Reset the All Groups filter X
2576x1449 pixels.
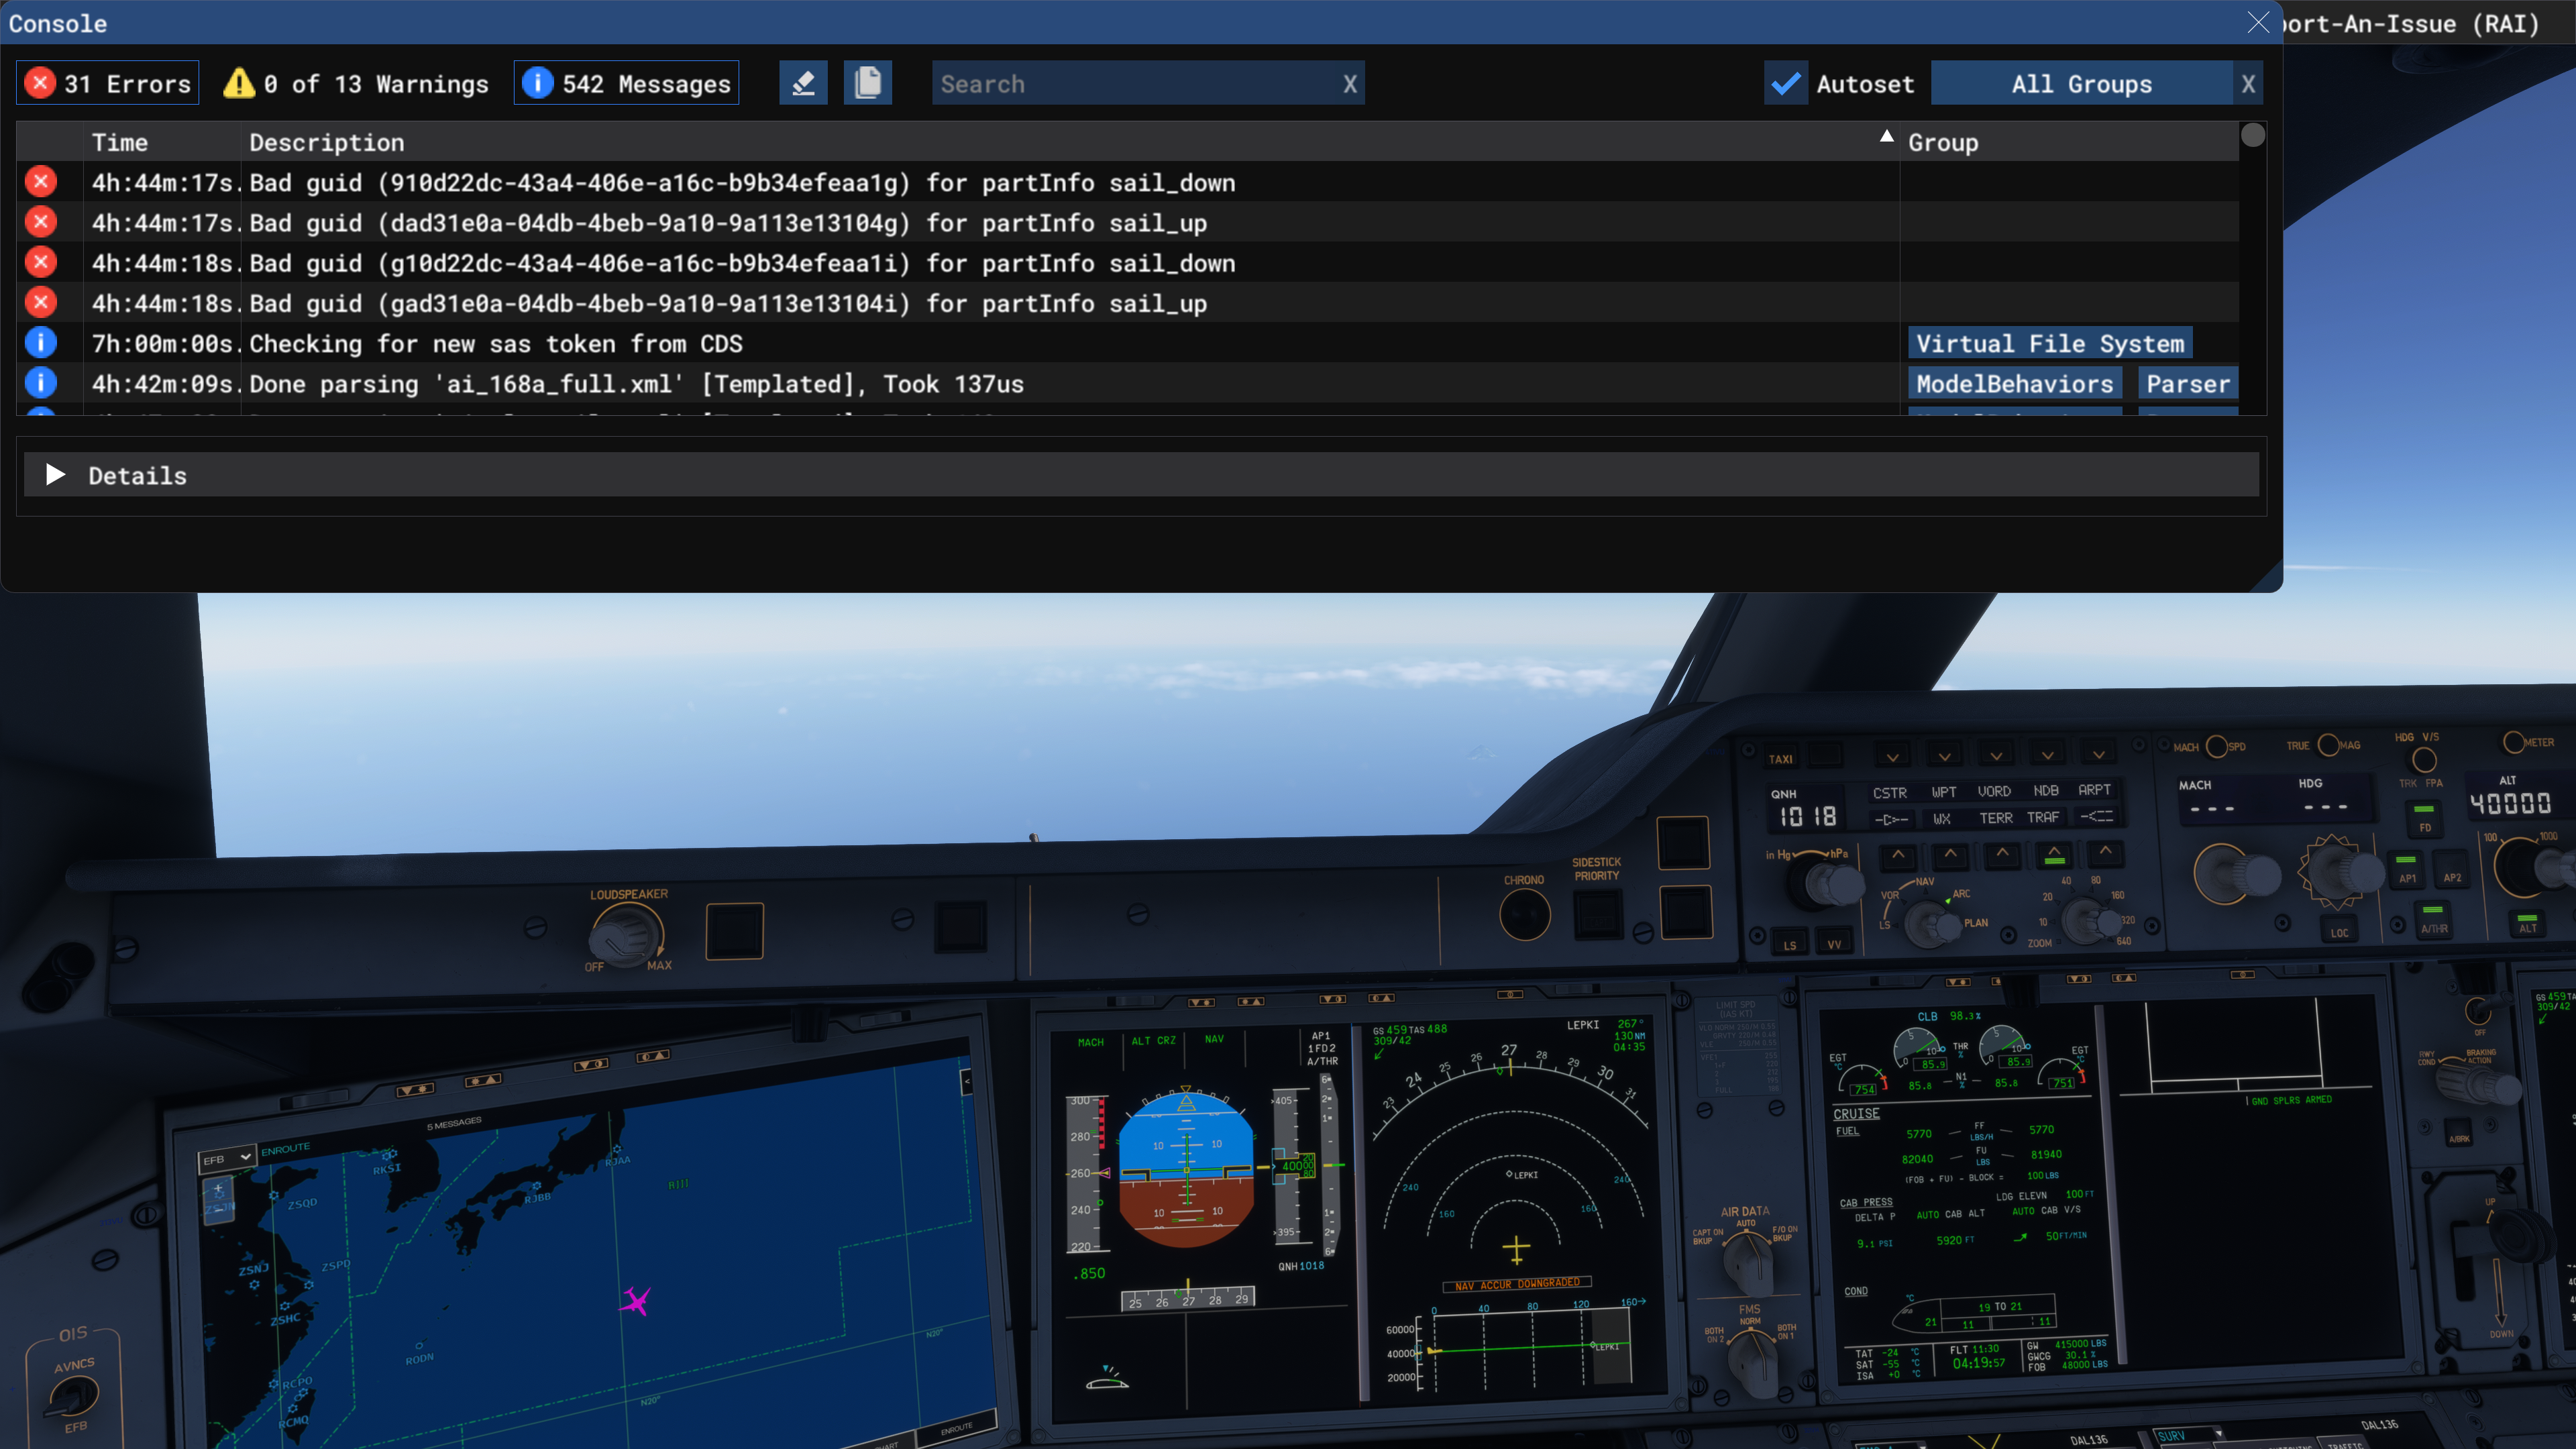pos(2248,83)
